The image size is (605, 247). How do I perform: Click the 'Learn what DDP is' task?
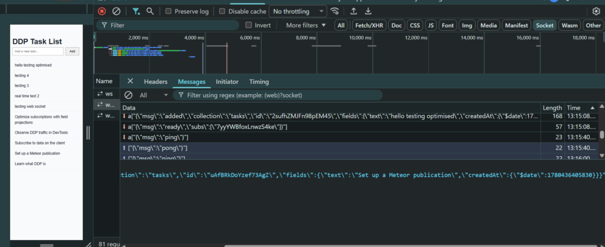30,164
